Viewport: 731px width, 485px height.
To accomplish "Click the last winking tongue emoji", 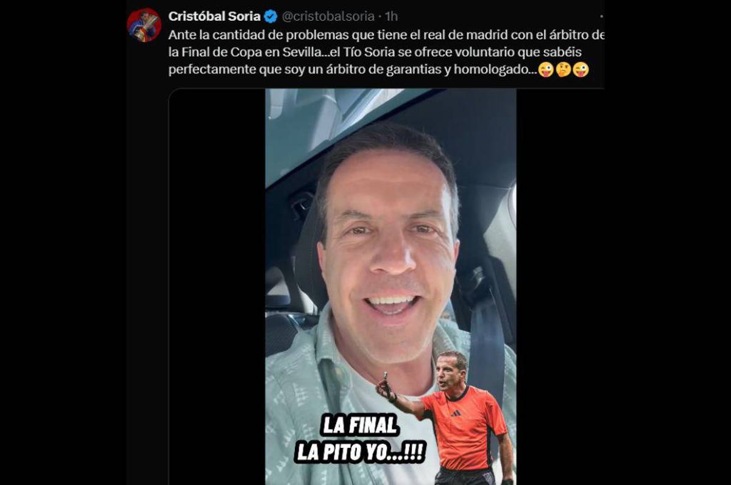I will tap(581, 70).
